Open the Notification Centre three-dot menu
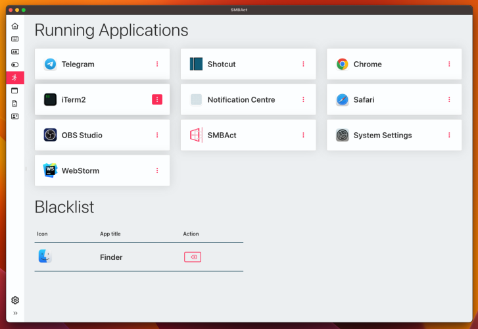Viewport: 478px width, 329px height. point(303,99)
